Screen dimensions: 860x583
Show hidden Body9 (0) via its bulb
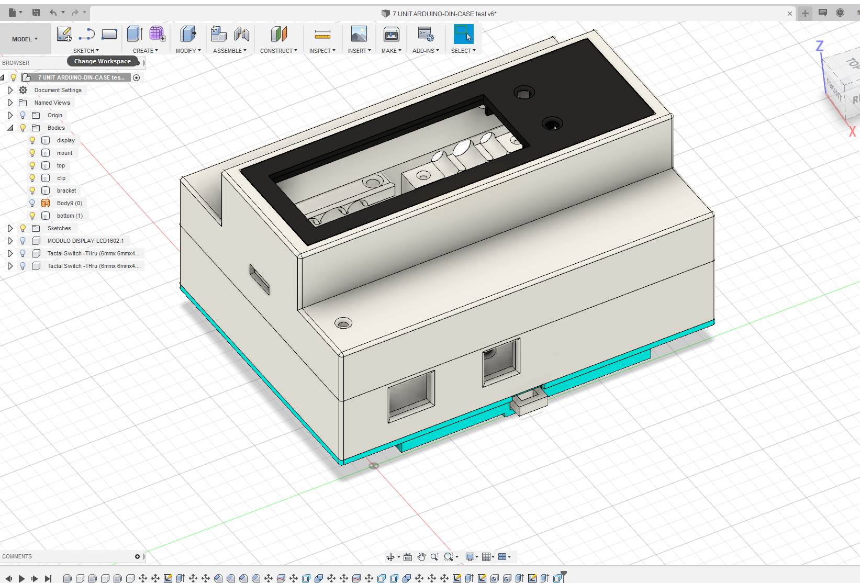pyautogui.click(x=32, y=203)
